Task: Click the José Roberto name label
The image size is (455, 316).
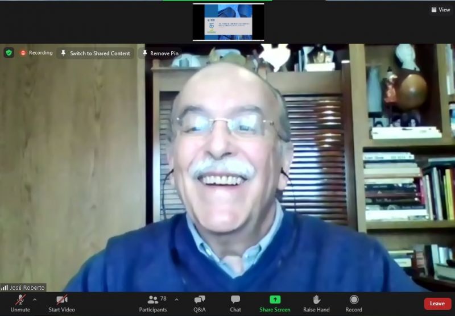Action: tap(23, 288)
